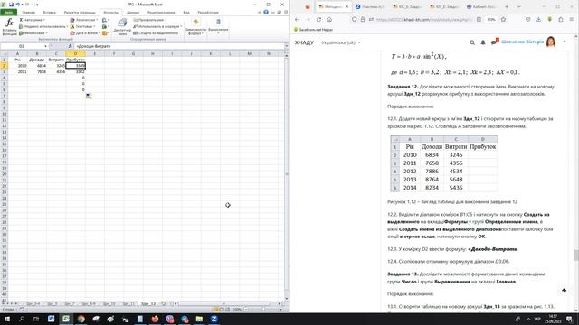The image size is (579, 325).
Task: Open the Здн_3-4 sheet tab
Action: (x=33, y=304)
